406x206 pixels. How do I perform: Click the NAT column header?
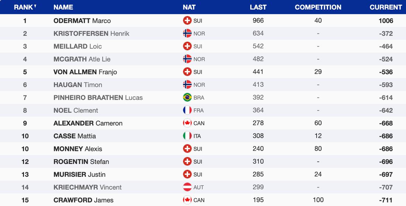(x=189, y=7)
